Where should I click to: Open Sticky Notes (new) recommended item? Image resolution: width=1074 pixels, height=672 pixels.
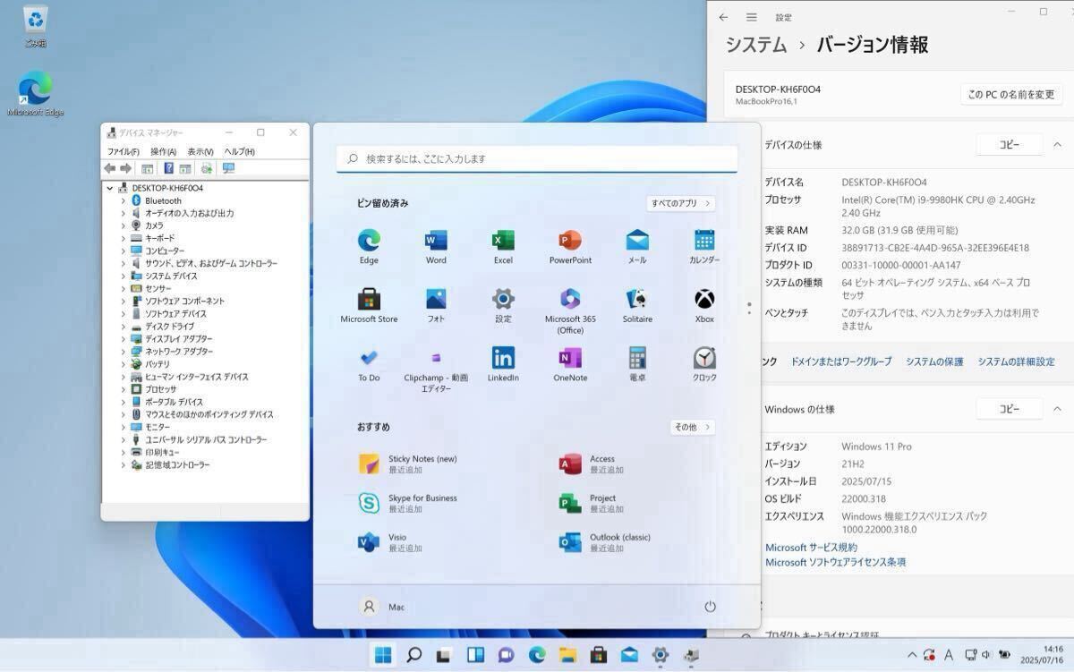[408, 464]
